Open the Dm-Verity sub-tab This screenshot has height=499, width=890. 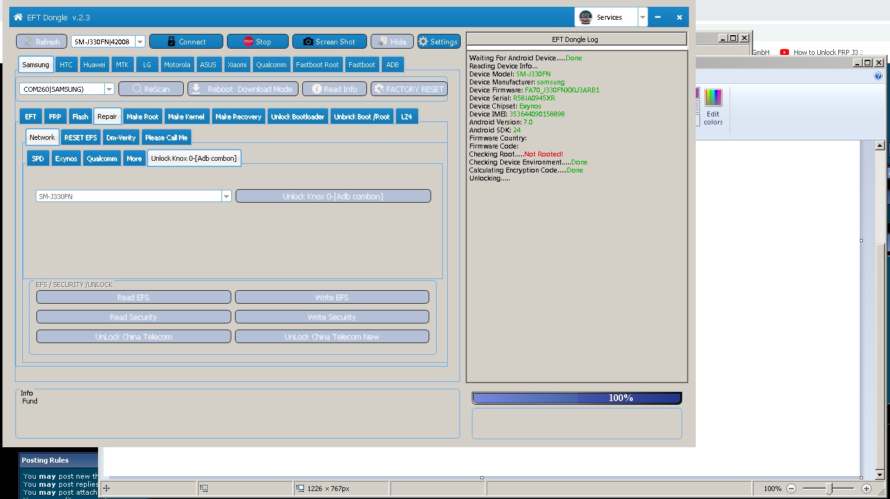[x=121, y=137]
